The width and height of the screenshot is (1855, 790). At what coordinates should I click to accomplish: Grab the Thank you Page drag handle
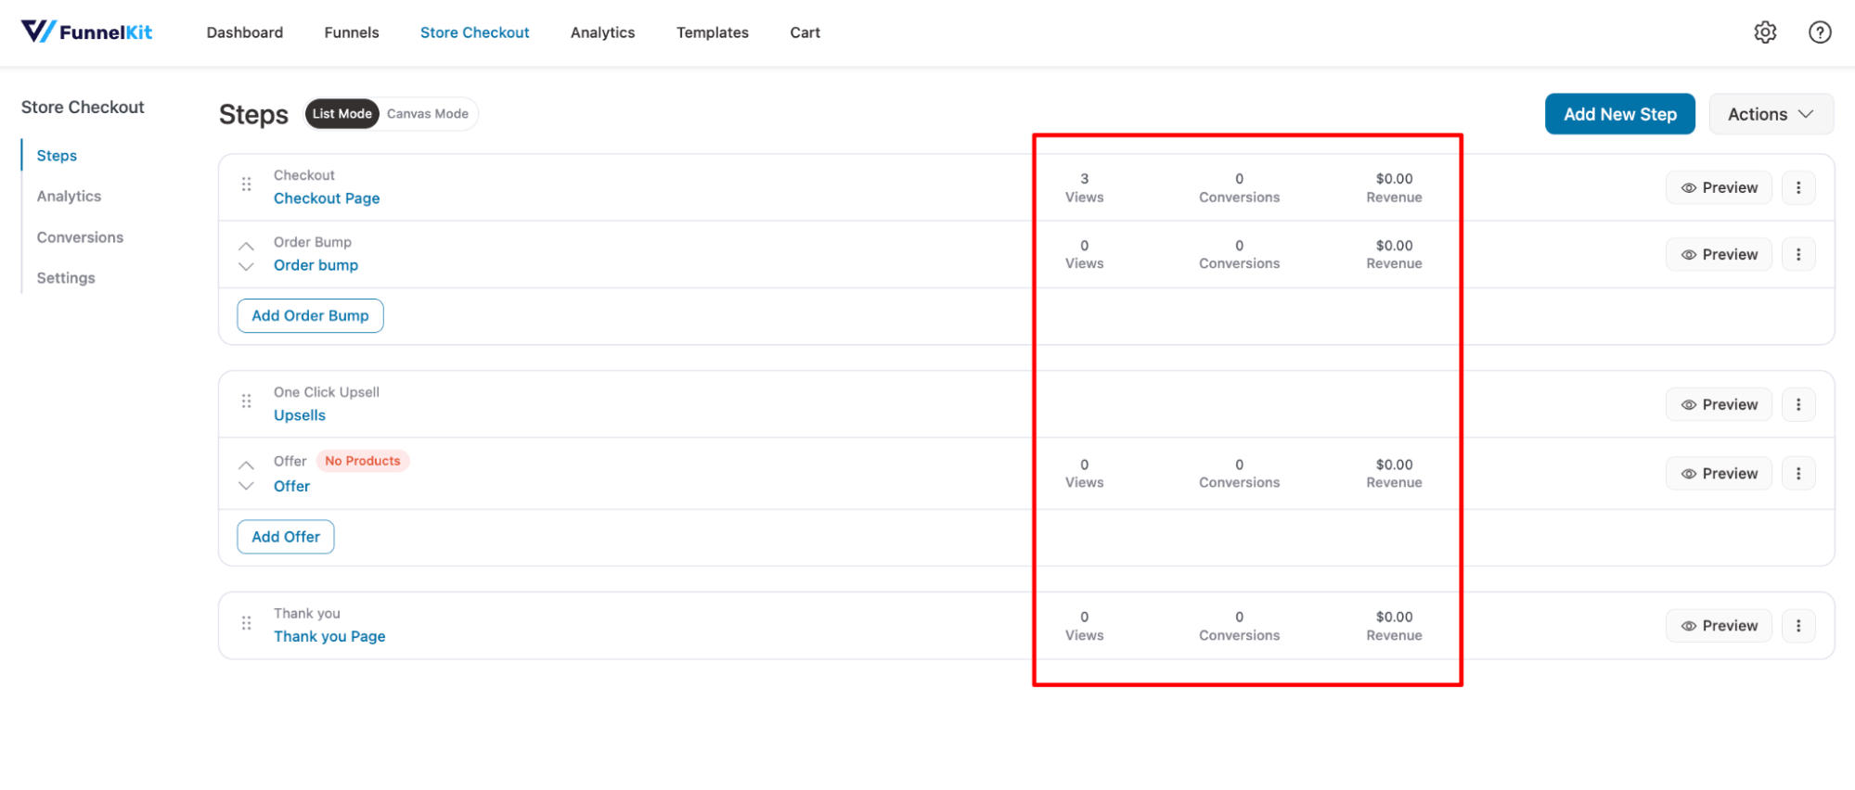tap(247, 623)
